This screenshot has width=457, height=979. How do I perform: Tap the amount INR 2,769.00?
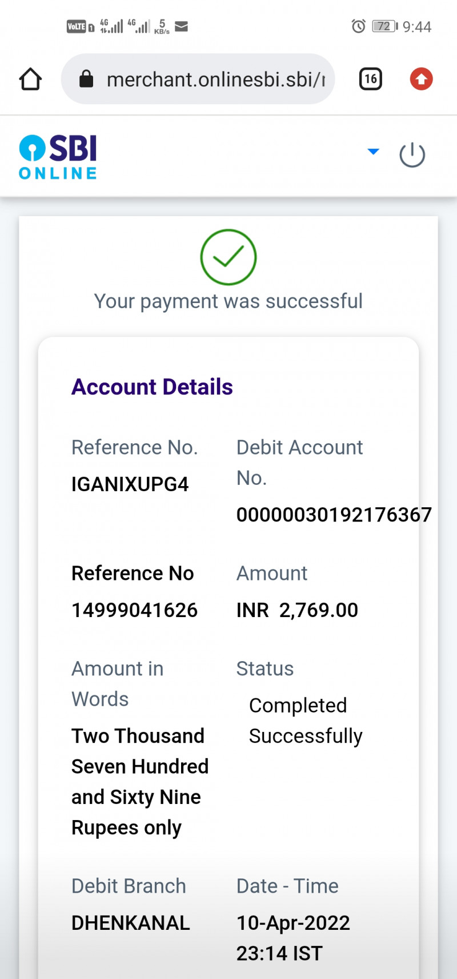tap(297, 610)
